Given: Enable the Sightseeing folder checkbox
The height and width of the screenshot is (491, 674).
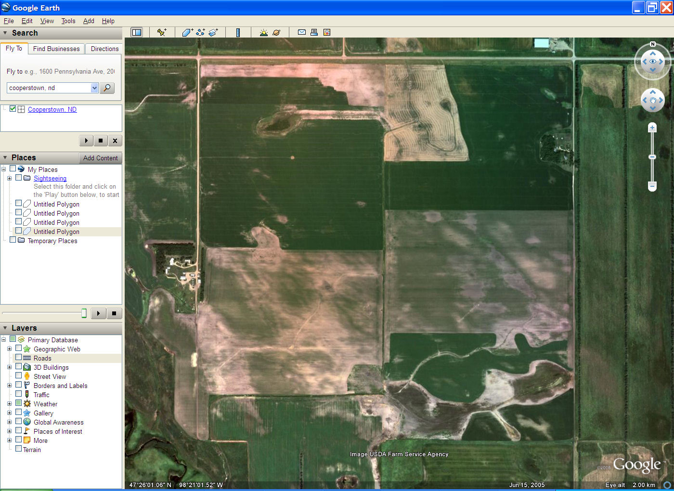Looking at the screenshot, I should [19, 178].
